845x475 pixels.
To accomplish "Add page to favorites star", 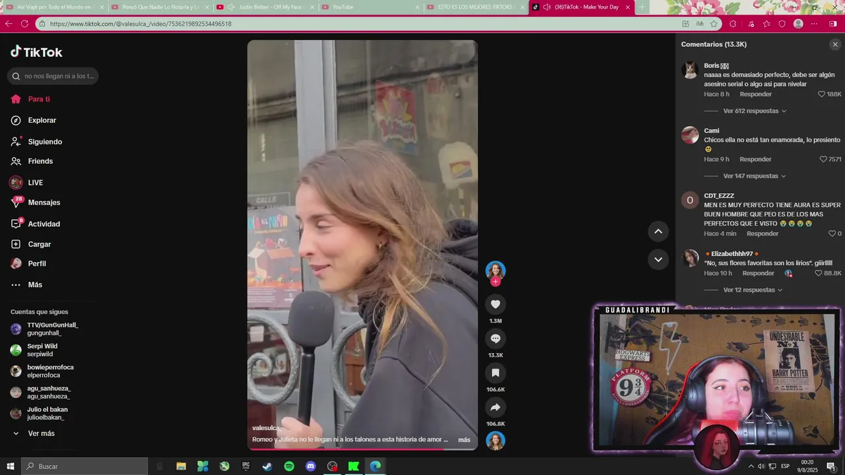I will click(714, 24).
